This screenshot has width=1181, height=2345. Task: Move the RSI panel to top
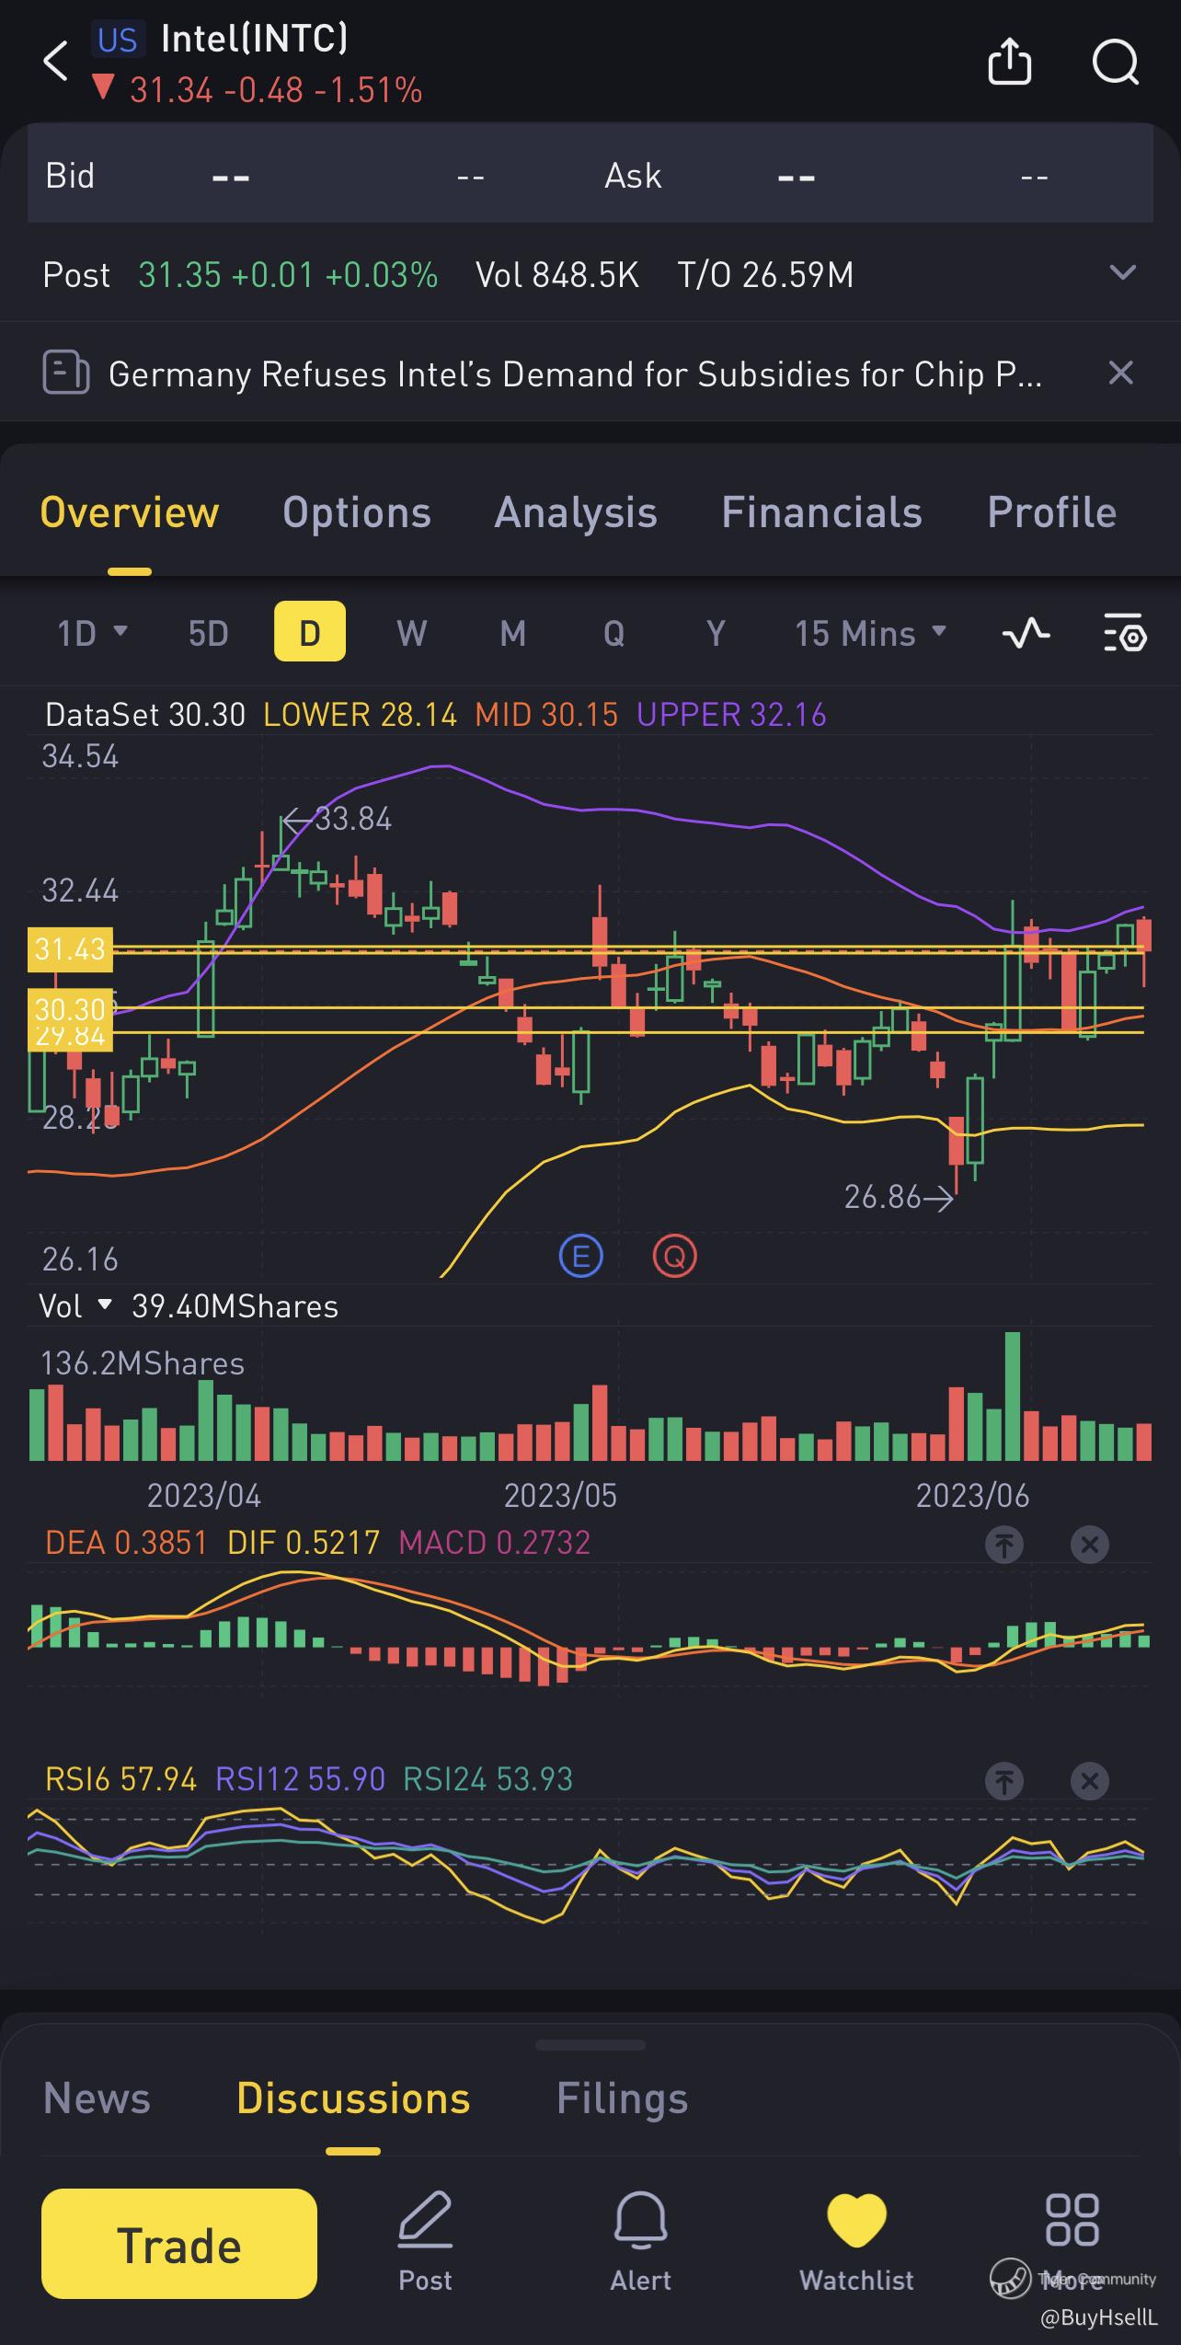point(1004,1781)
